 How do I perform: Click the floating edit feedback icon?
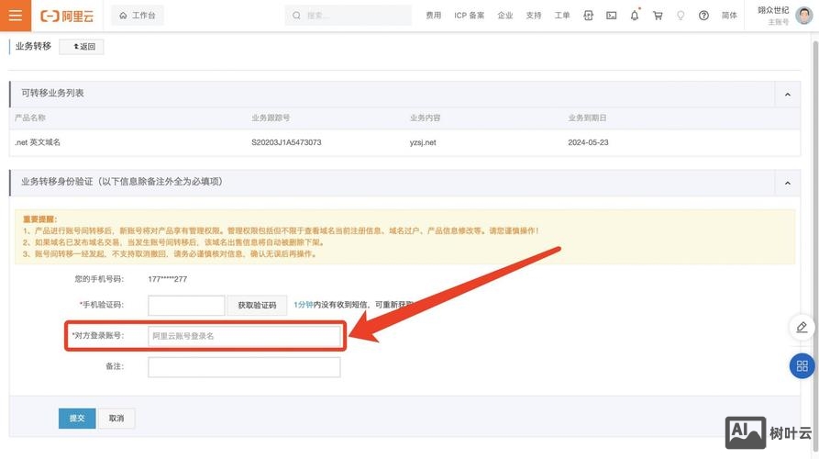click(802, 327)
